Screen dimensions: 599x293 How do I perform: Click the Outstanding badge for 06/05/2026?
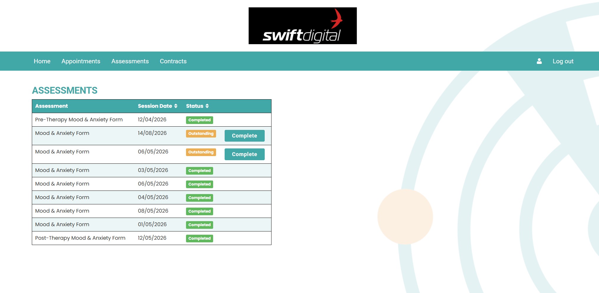pyautogui.click(x=201, y=152)
